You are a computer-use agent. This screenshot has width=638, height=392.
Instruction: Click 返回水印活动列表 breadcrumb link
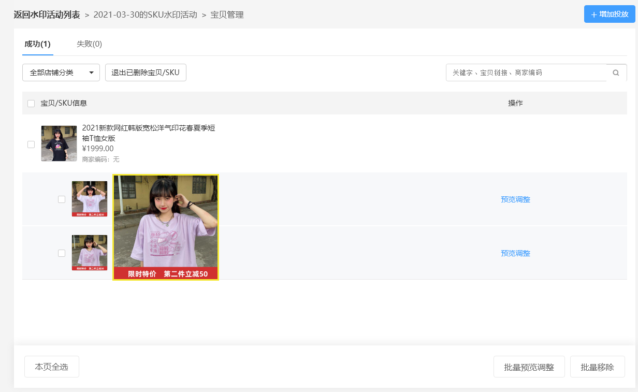[x=47, y=14]
